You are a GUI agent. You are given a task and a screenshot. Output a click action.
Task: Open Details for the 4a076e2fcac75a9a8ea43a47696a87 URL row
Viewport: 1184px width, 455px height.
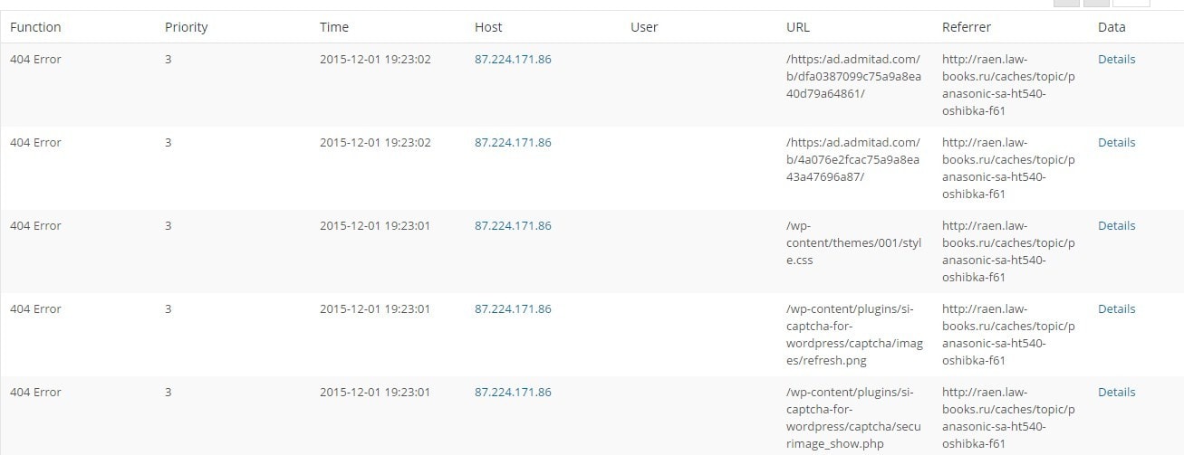click(x=1116, y=143)
